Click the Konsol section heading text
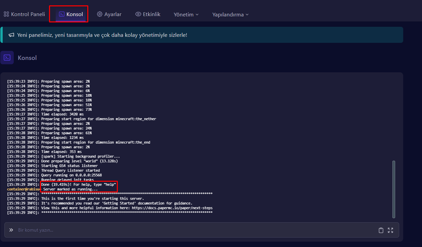This screenshot has width=422, height=247. [27, 58]
